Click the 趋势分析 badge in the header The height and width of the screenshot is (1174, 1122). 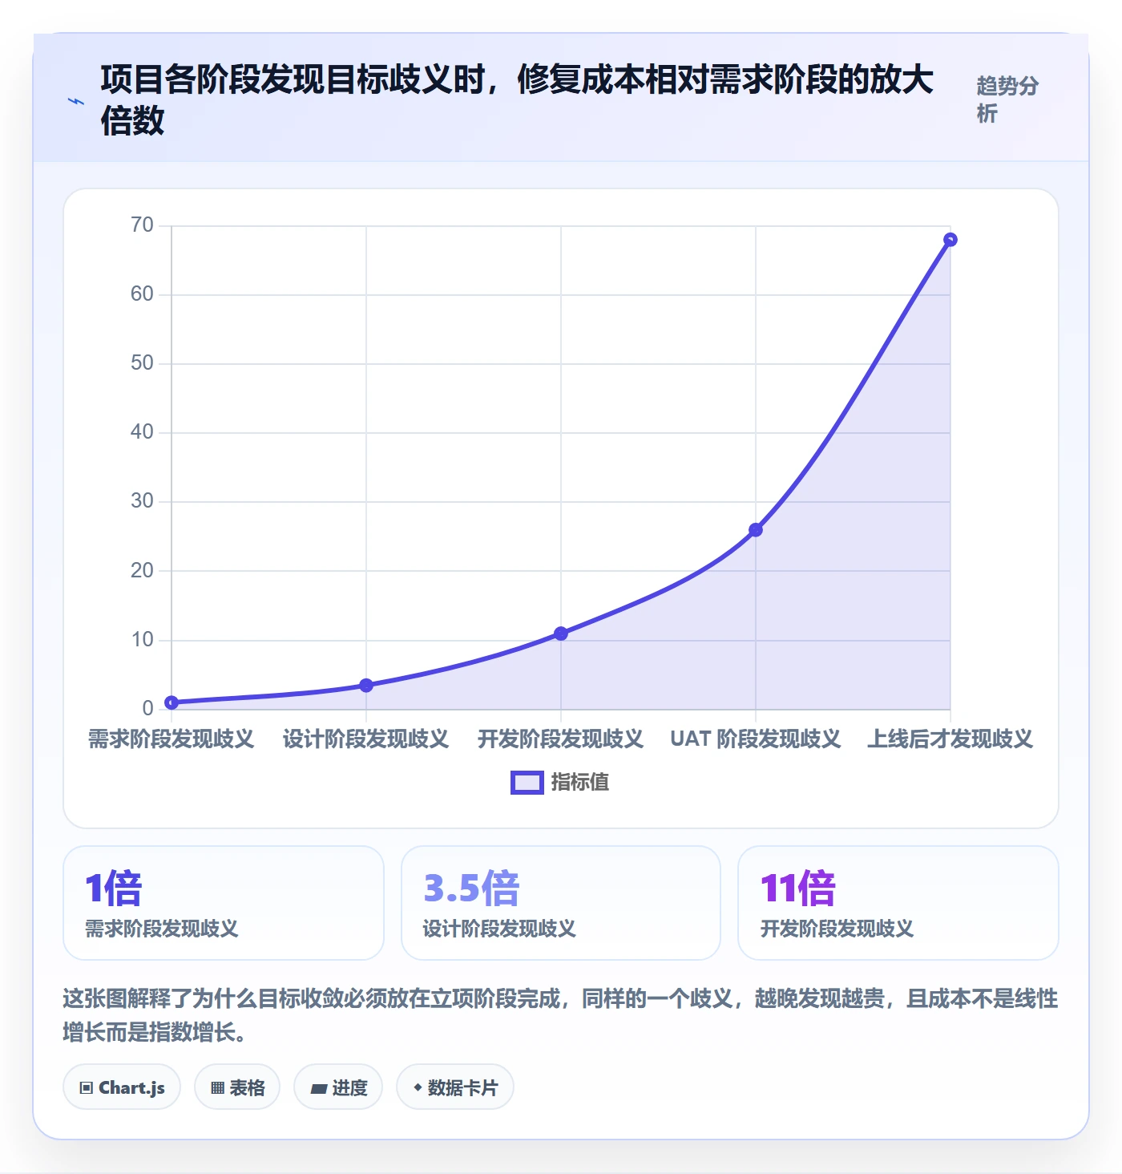[1007, 99]
